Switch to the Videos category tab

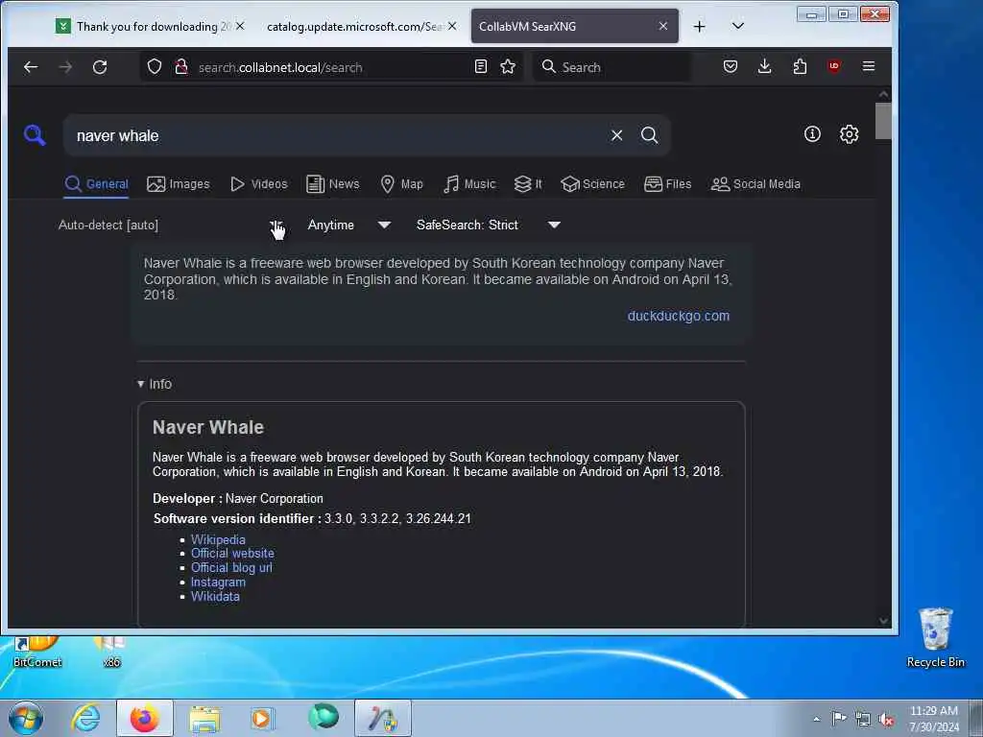258,184
